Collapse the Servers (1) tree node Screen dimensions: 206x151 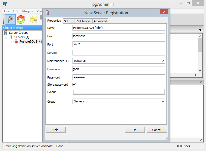[6, 37]
